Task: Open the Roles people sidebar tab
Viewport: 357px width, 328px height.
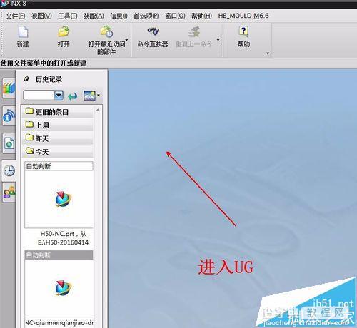Action: (9, 192)
